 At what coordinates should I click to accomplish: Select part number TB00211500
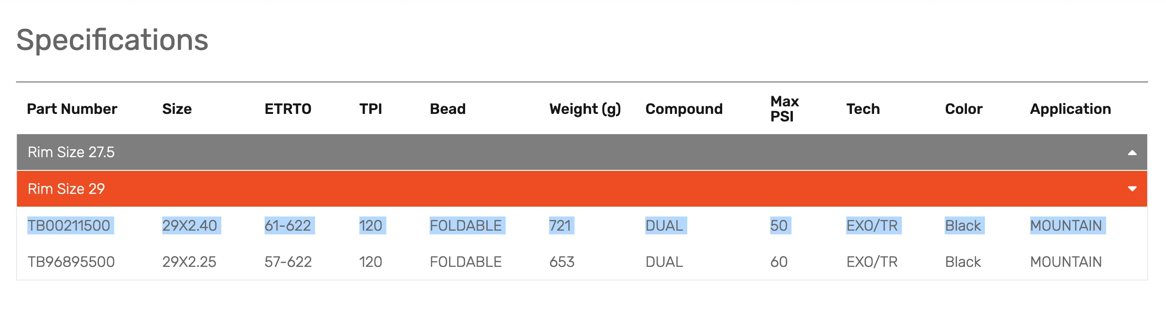(x=69, y=225)
